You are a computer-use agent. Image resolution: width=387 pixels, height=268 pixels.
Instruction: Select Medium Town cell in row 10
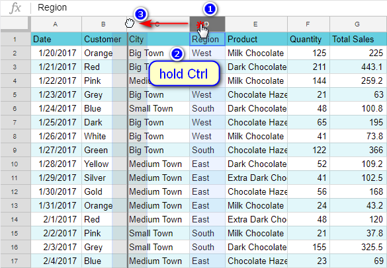[159, 164]
